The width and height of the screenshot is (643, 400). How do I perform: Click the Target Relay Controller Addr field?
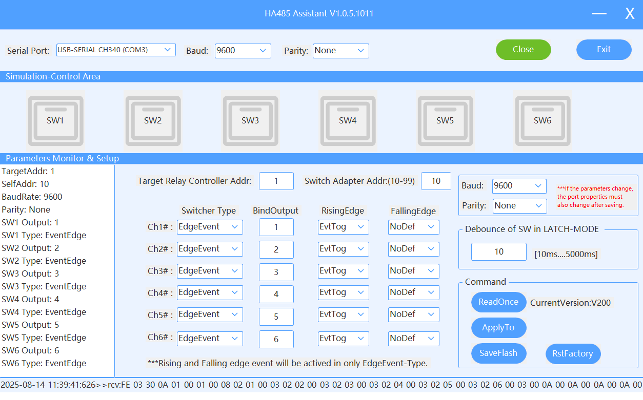(276, 181)
